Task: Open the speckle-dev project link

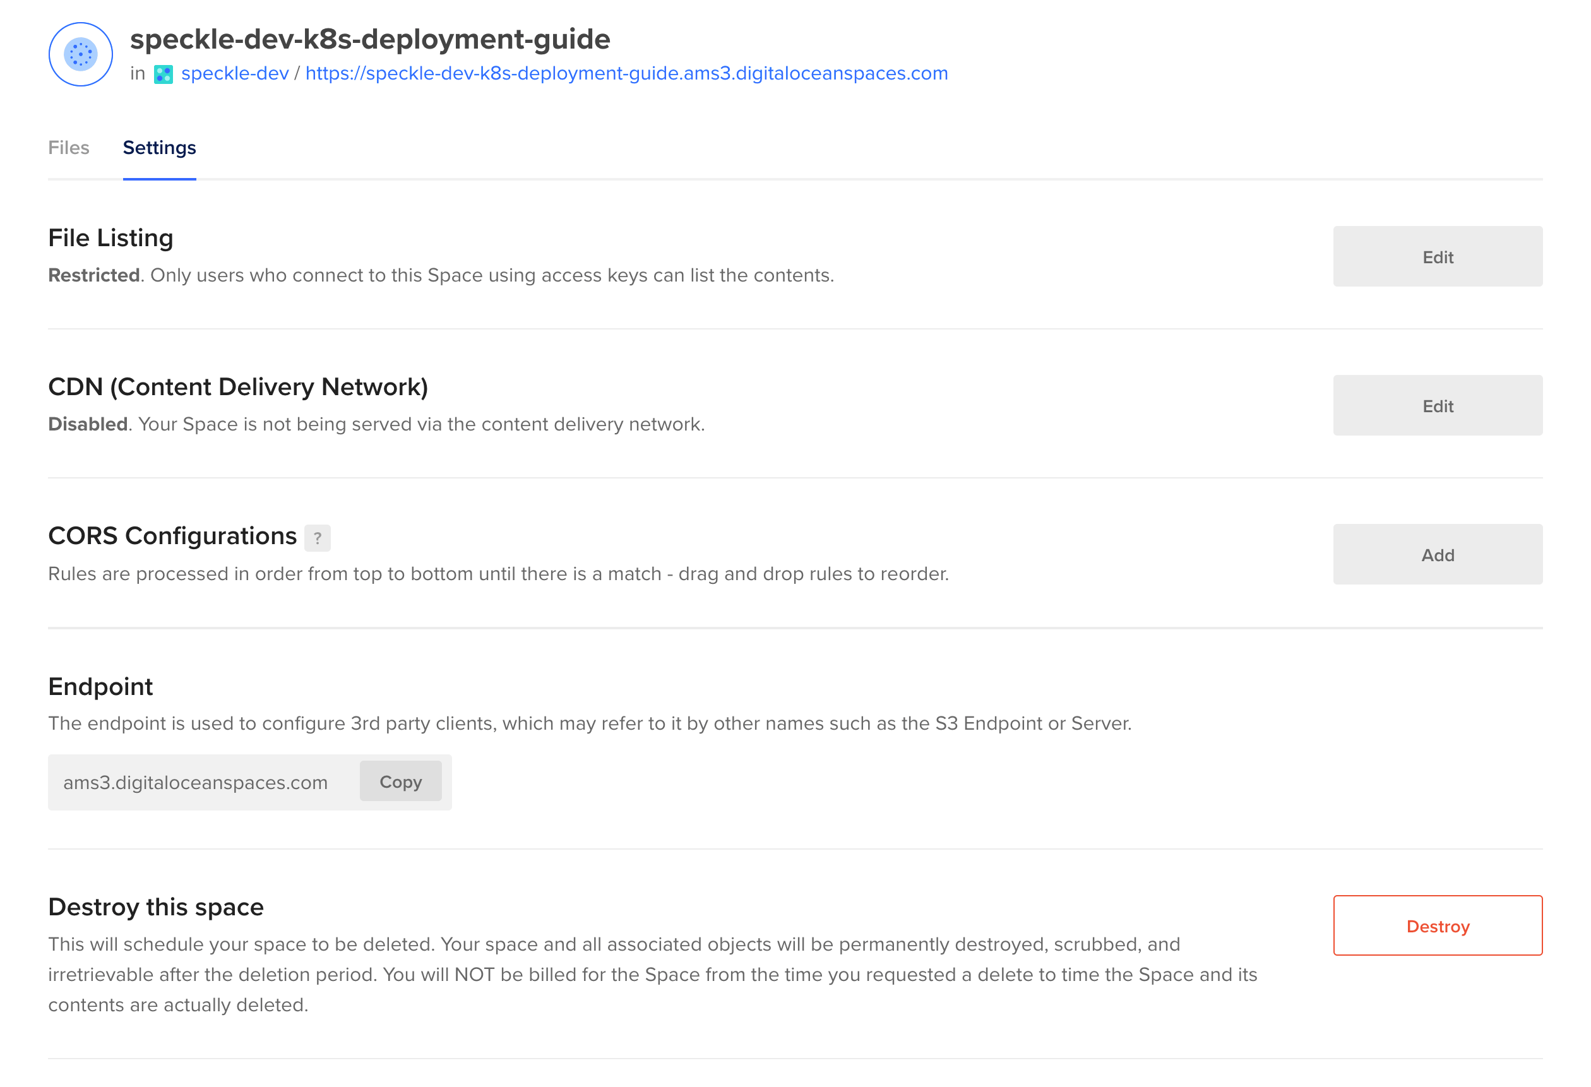Action: (235, 73)
